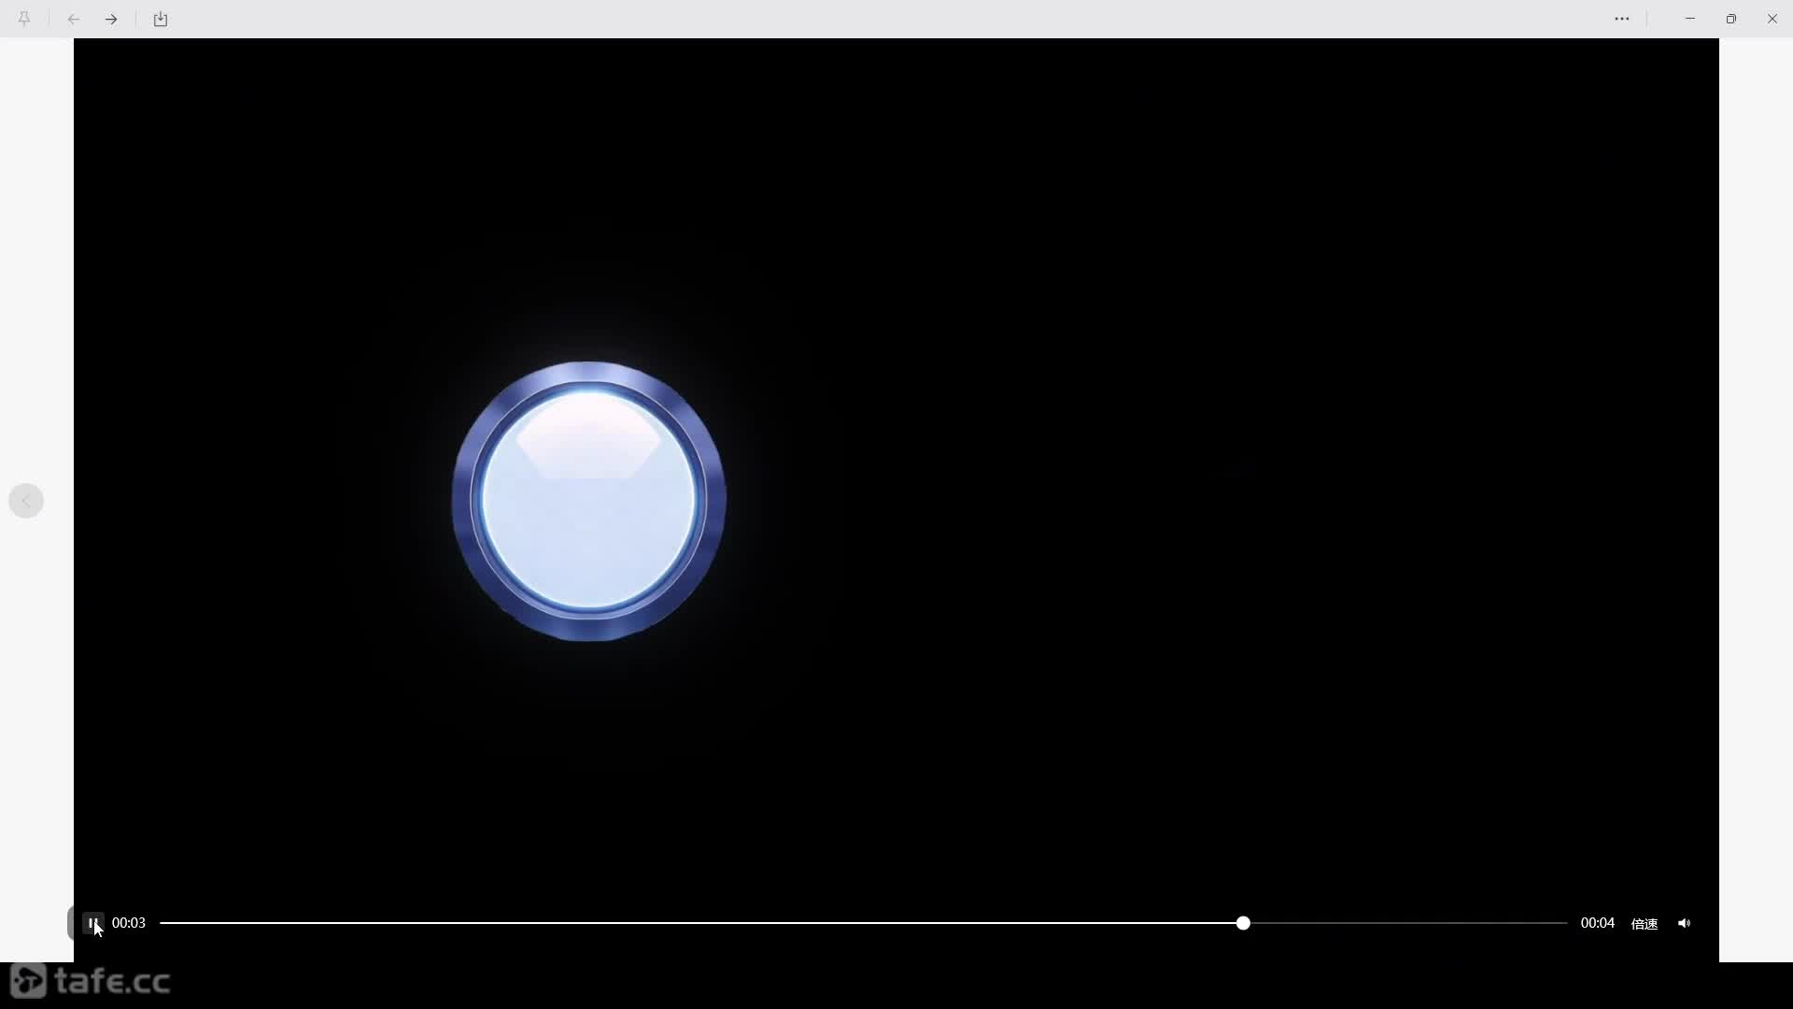Click the 00:03 elapsed time label
This screenshot has height=1009, width=1793.
tap(129, 923)
